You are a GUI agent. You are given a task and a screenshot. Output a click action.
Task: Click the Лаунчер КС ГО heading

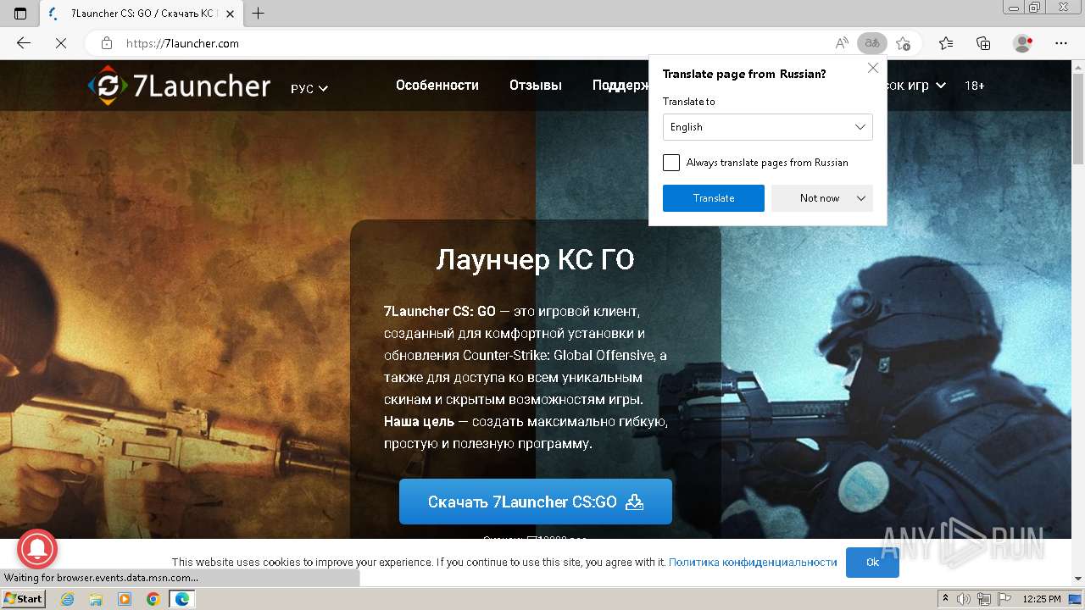click(x=536, y=259)
